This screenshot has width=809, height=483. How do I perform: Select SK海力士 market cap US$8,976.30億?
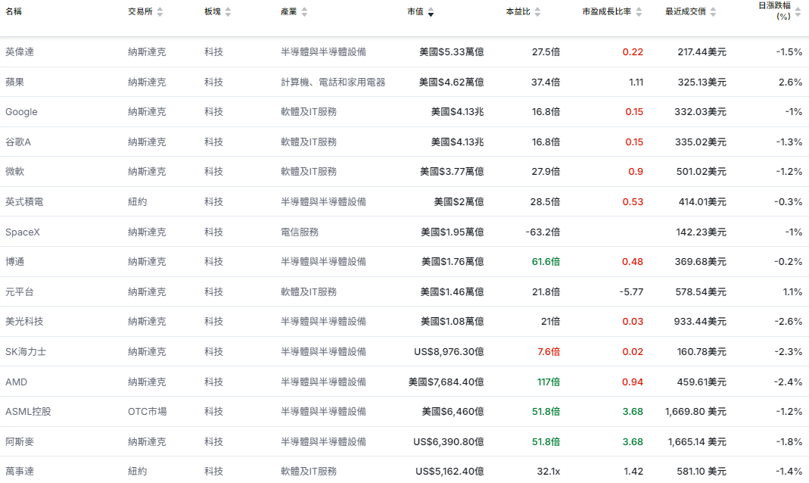tap(449, 352)
